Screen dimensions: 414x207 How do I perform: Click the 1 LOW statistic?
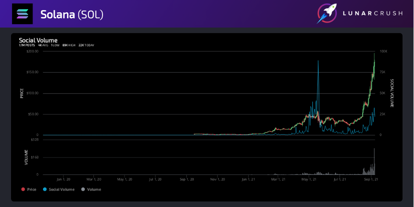[x=55, y=45]
